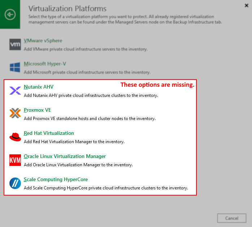Click 'Add Proxmox VE standalone hosts' description
Image resolution: width=252 pixels, height=227 pixels.
click(90, 119)
